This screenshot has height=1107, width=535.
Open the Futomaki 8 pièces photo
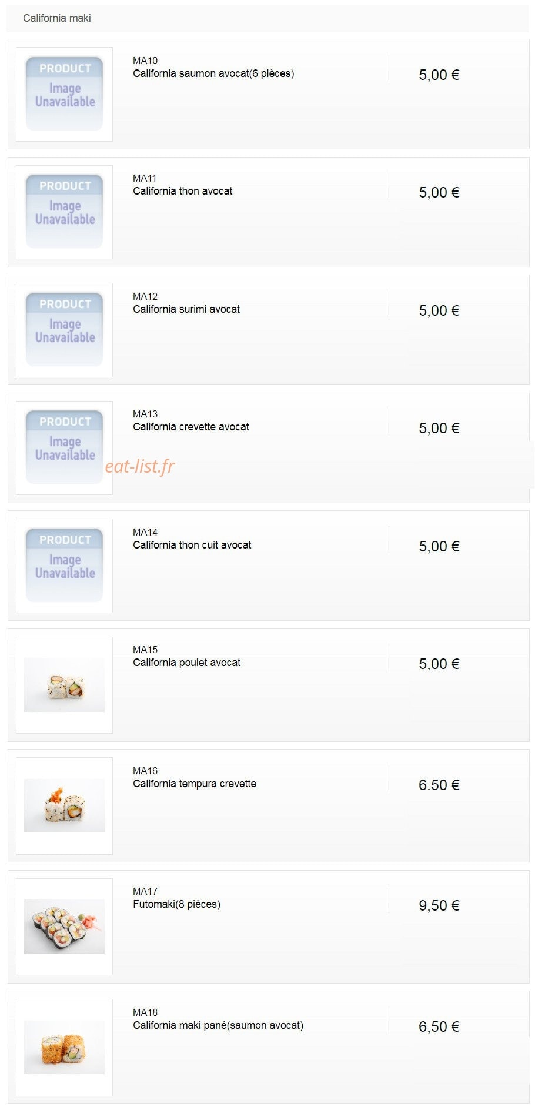(x=64, y=927)
